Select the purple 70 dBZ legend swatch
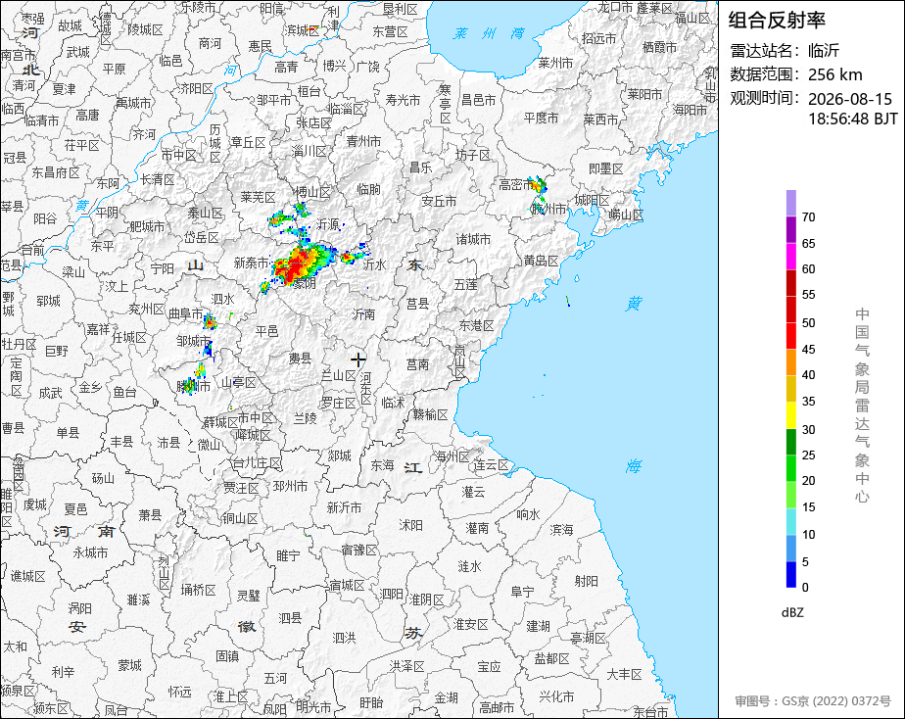The width and height of the screenshot is (905, 719). click(790, 203)
